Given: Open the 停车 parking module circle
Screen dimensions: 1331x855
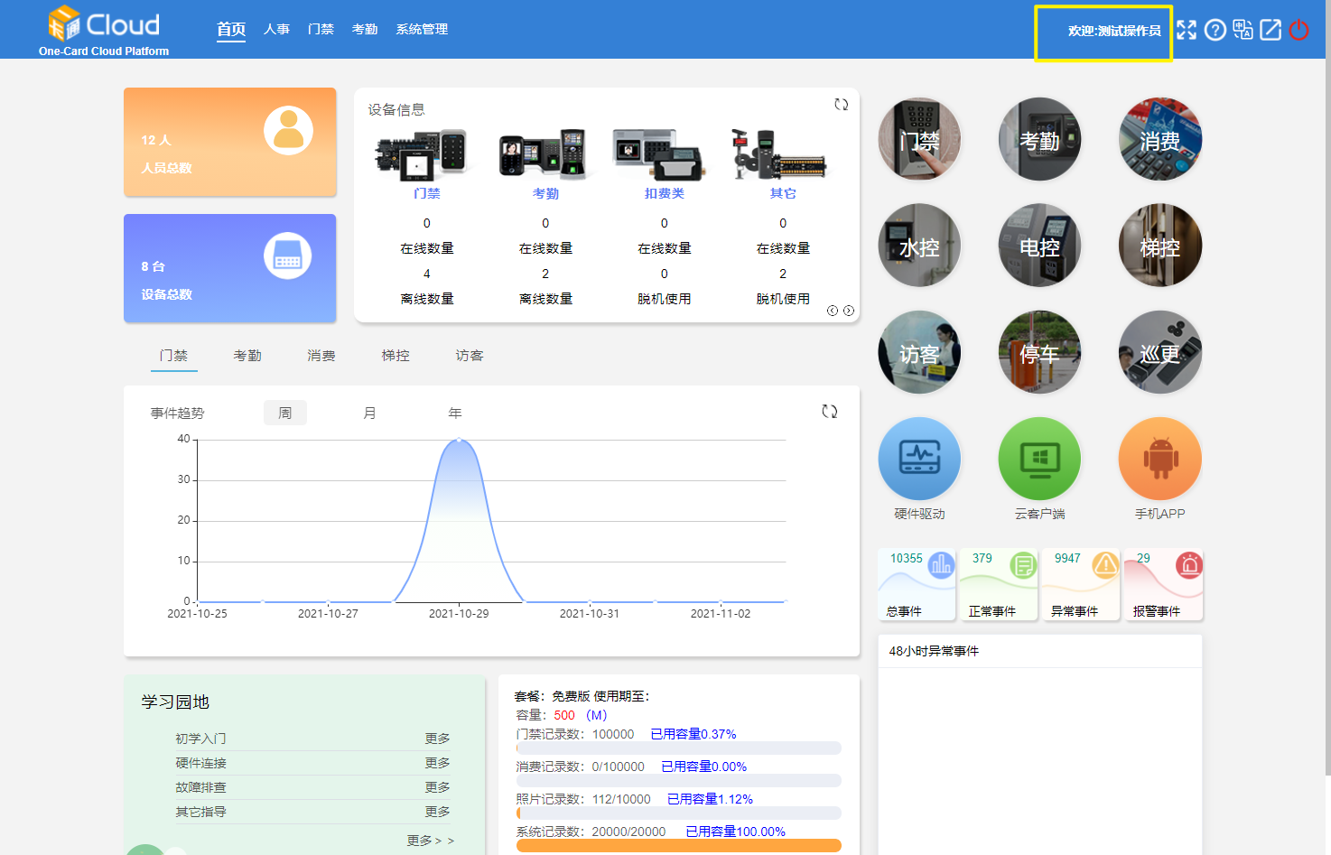Looking at the screenshot, I should [x=1039, y=352].
